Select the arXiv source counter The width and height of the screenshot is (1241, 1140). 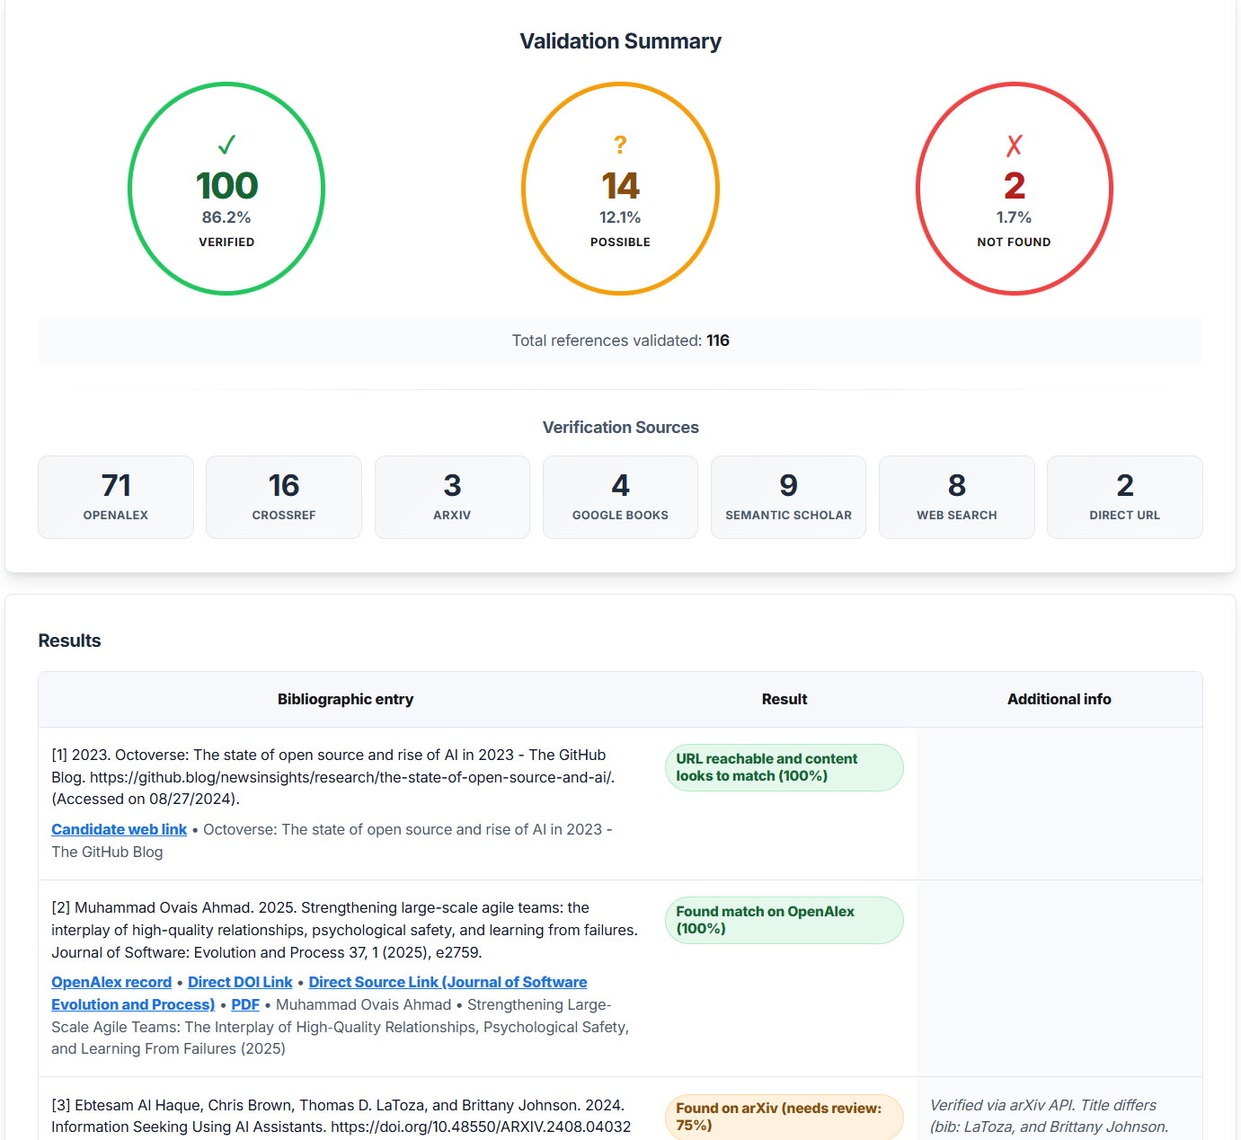click(x=452, y=497)
